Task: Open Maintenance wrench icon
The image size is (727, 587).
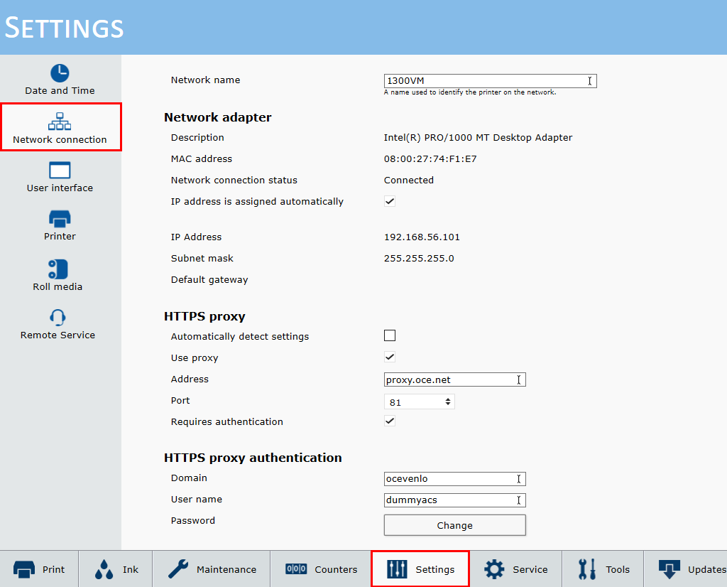Action: (178, 569)
